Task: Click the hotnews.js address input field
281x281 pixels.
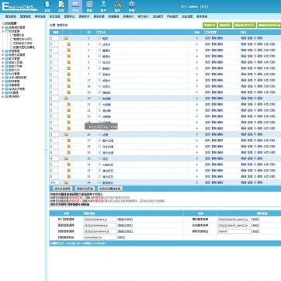Action: click(x=100, y=220)
